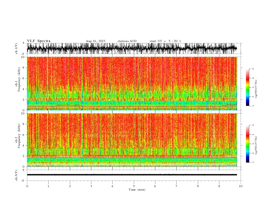The image size is (271, 209).
Task: Click the 'ch.1(V)' waveform axis label
Action: [16, 48]
